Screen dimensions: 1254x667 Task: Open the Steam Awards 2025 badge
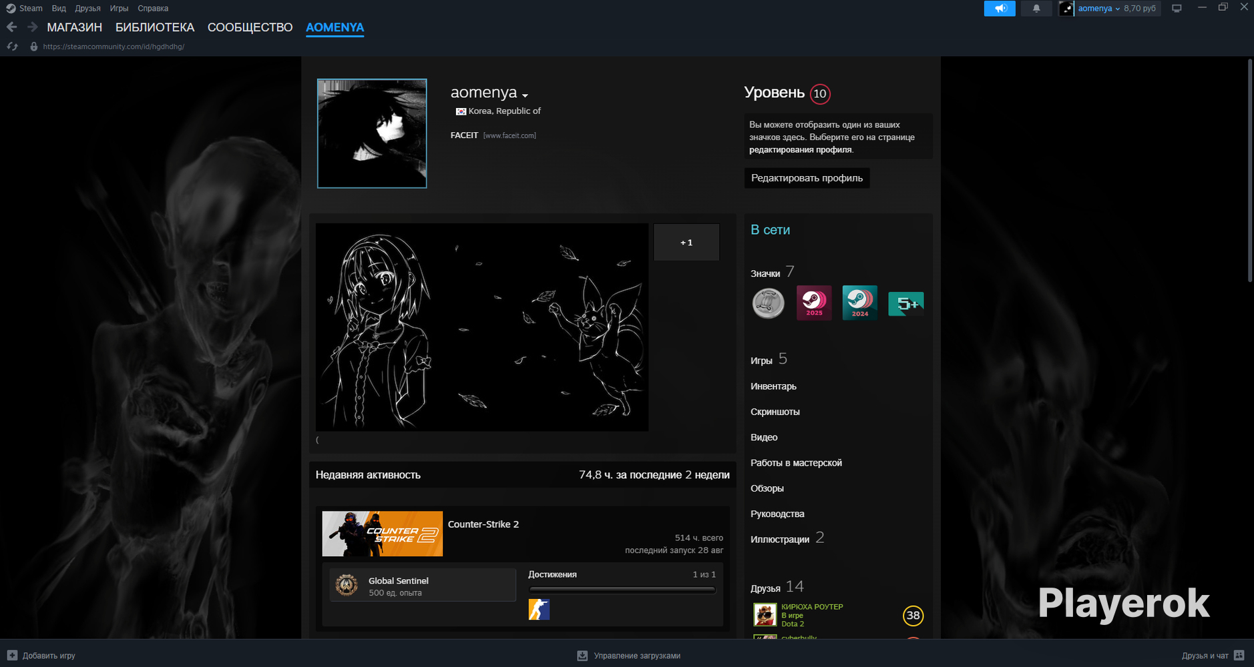(x=814, y=303)
